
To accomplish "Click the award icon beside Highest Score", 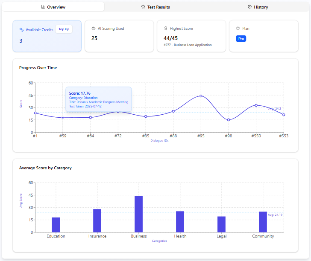I will pyautogui.click(x=166, y=29).
